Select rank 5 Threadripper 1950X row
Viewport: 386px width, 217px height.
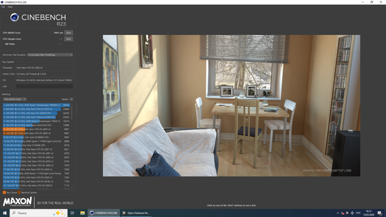tap(36, 121)
